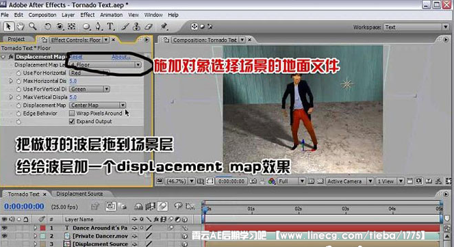The height and width of the screenshot is (247, 454).
Task: Select the Brush tool
Action: (125, 27)
